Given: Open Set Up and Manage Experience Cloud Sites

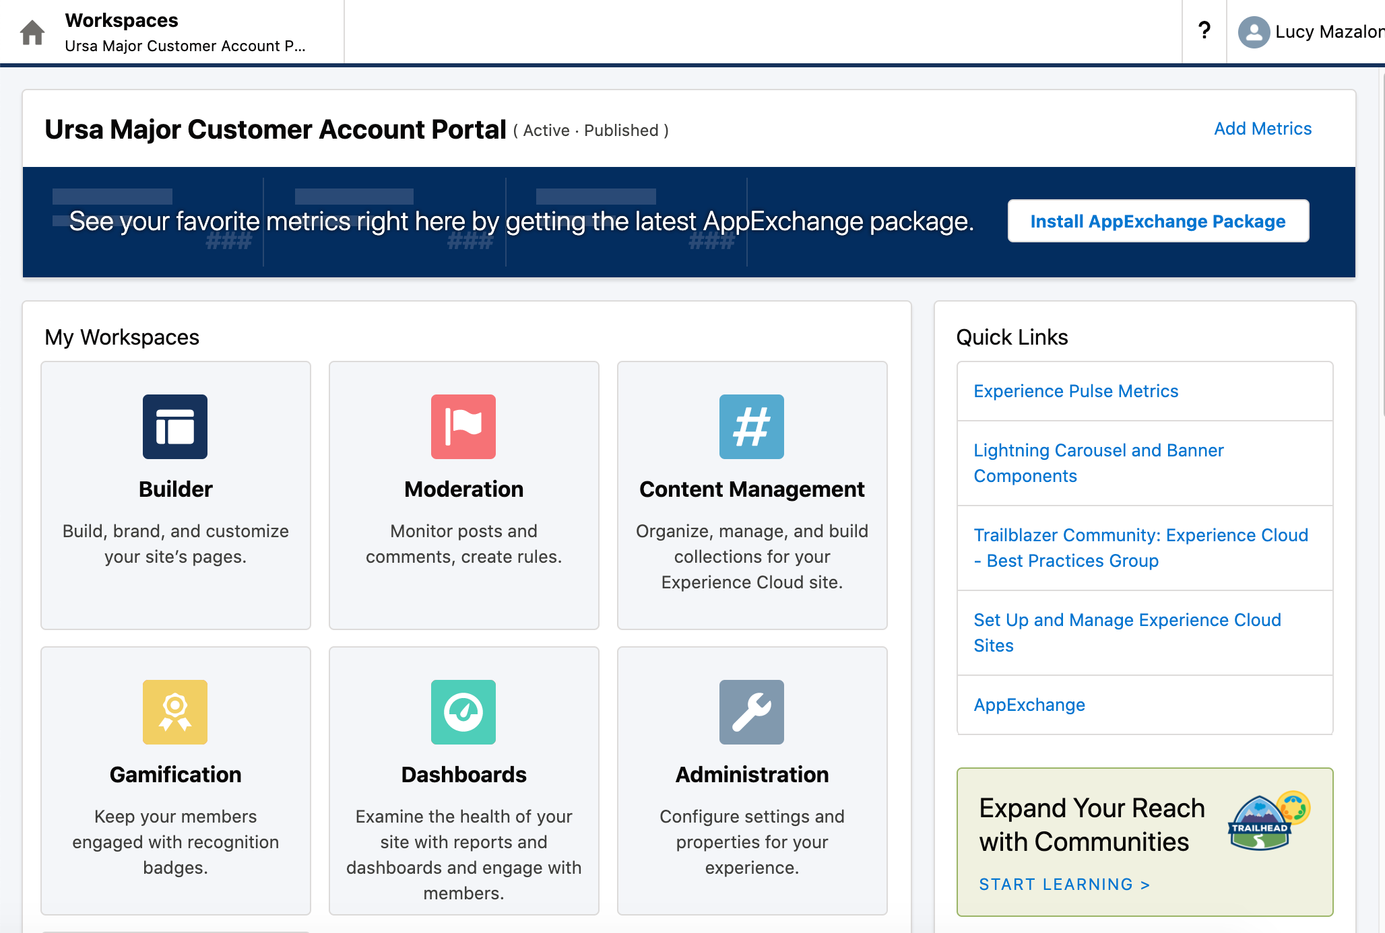Looking at the screenshot, I should coord(1127,633).
